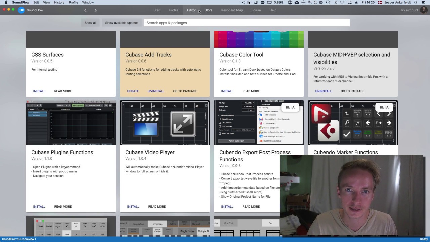Click the Fri 14:20 clock
430x242 pixels.
pos(368,2)
